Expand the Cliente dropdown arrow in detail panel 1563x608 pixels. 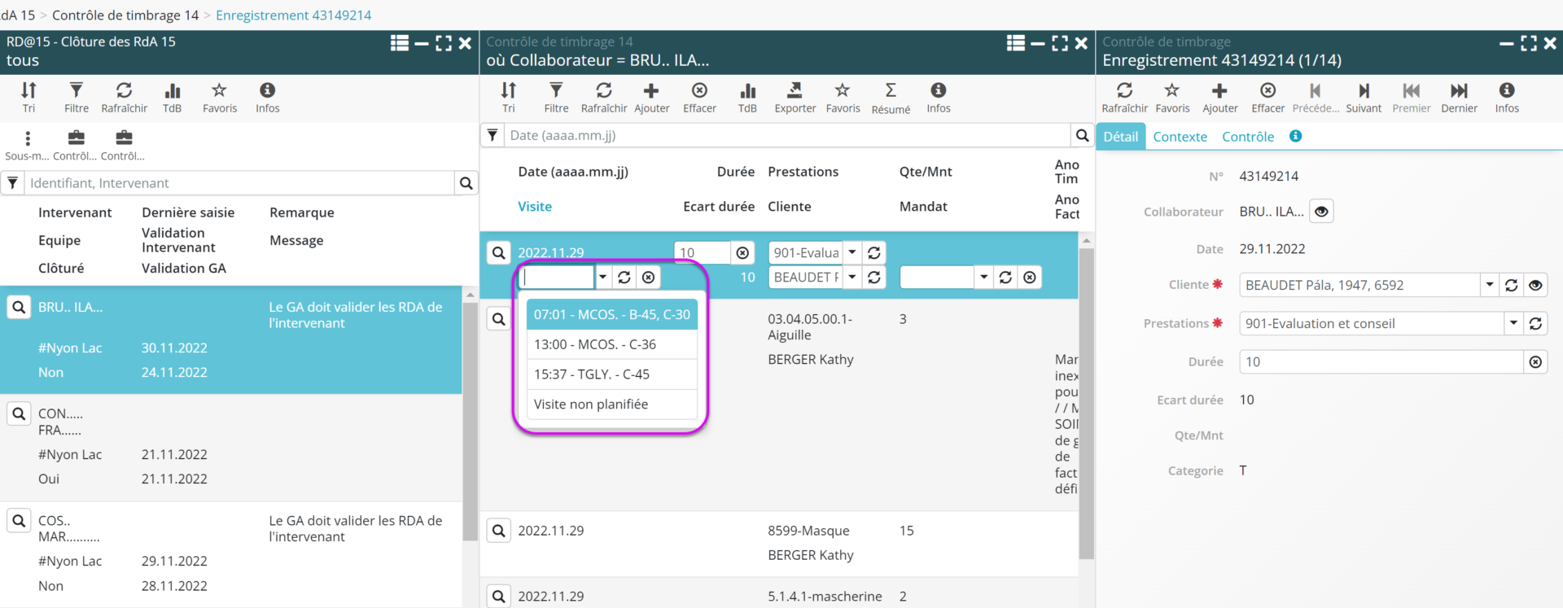click(x=1490, y=285)
